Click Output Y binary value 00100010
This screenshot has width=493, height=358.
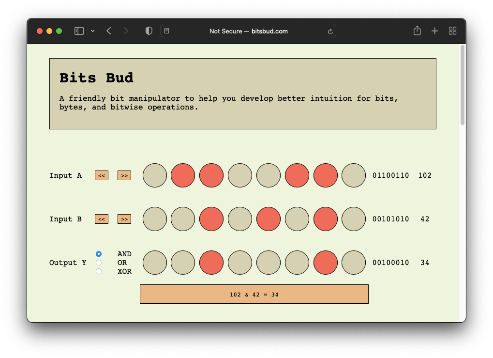[x=391, y=263]
